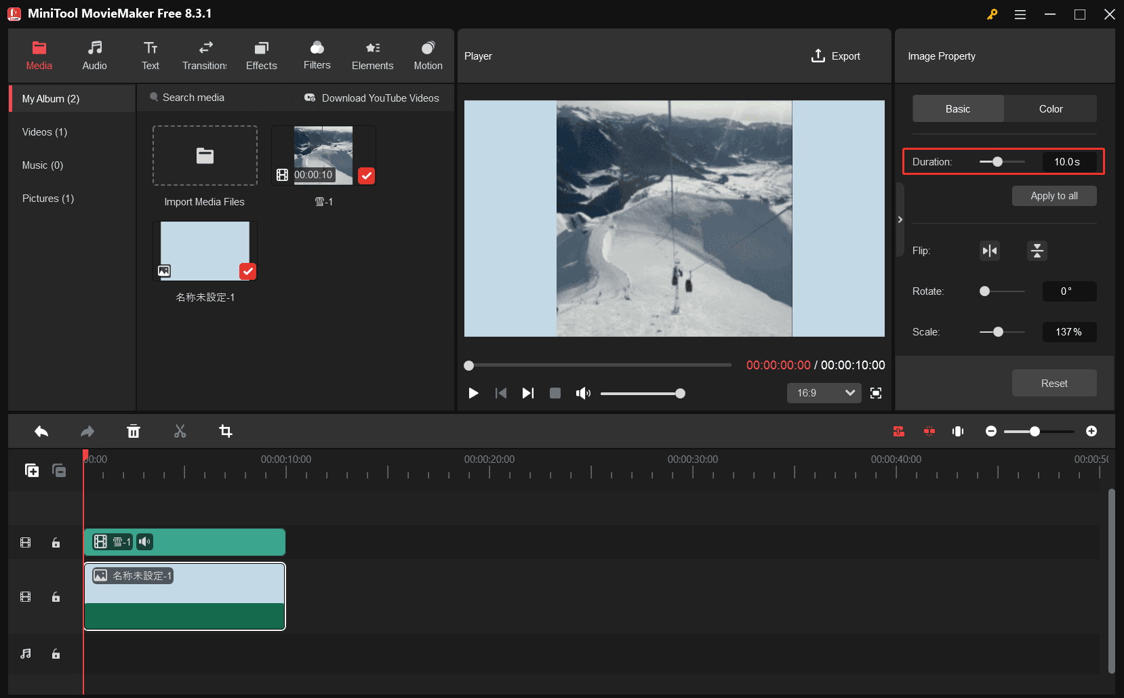
Task: Delete the selected clip with trash icon
Action: click(x=134, y=432)
